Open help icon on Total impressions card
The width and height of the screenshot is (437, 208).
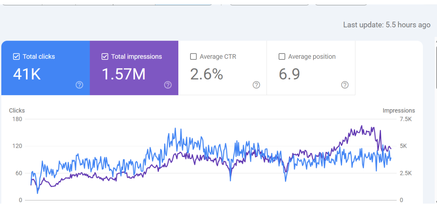point(168,85)
